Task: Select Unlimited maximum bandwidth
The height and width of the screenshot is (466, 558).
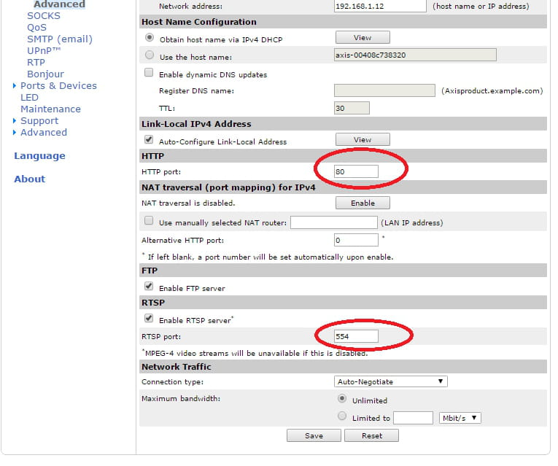Action: point(342,398)
